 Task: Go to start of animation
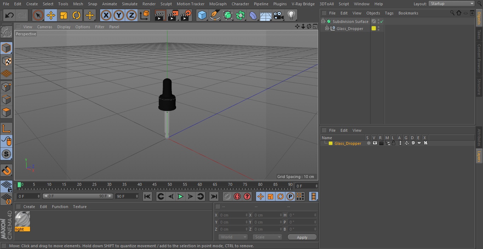tap(147, 196)
